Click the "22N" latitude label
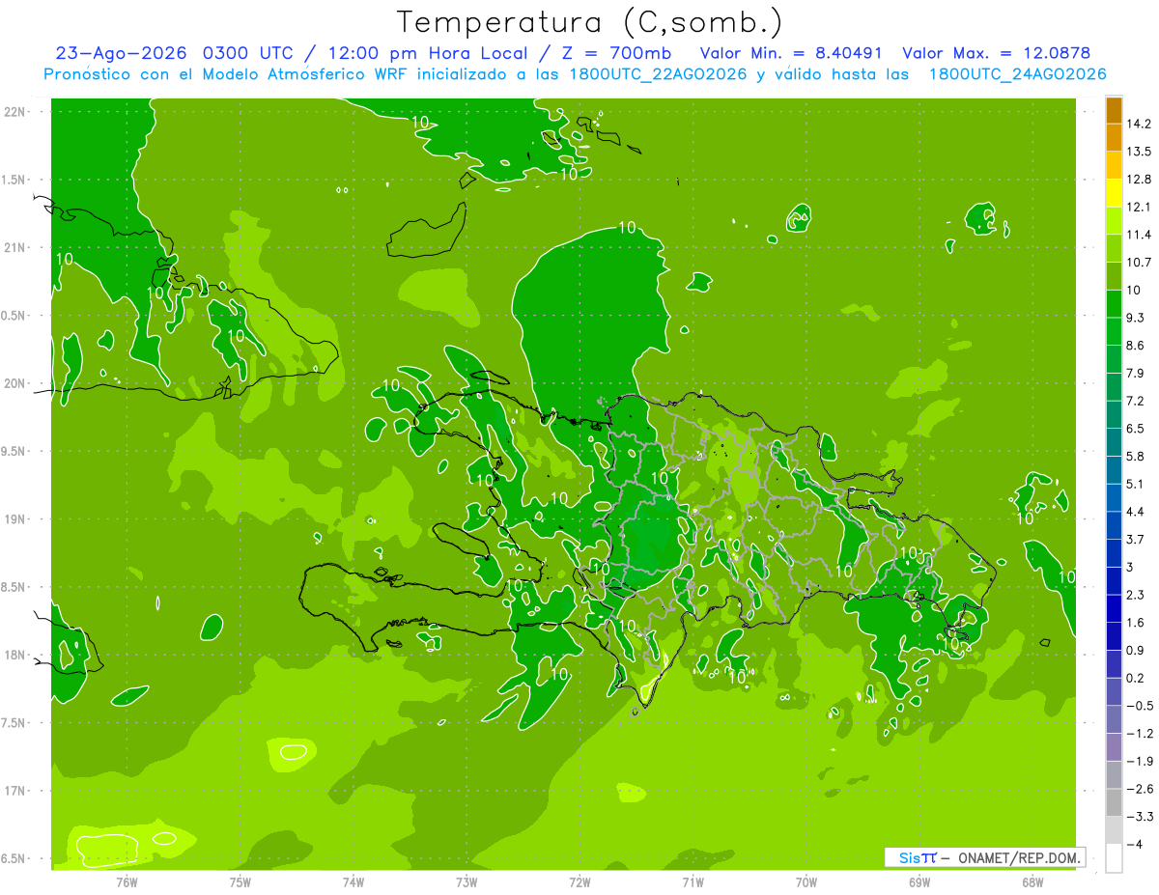The height and width of the screenshot is (895, 1159). point(14,112)
